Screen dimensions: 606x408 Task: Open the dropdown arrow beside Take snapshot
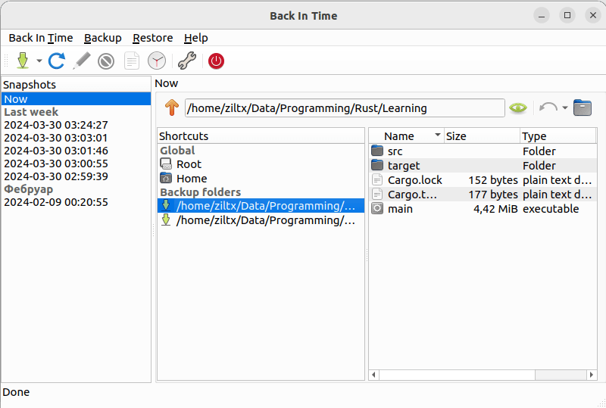tap(39, 61)
